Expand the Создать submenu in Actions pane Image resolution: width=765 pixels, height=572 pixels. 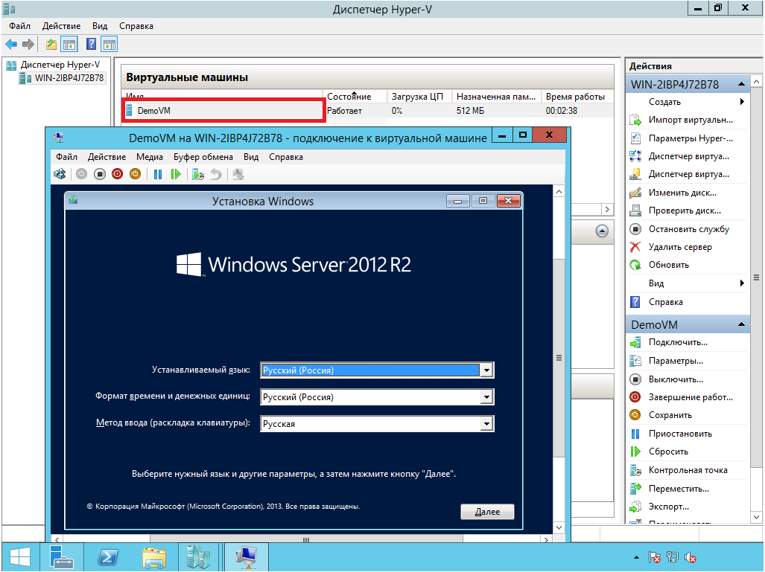(742, 102)
